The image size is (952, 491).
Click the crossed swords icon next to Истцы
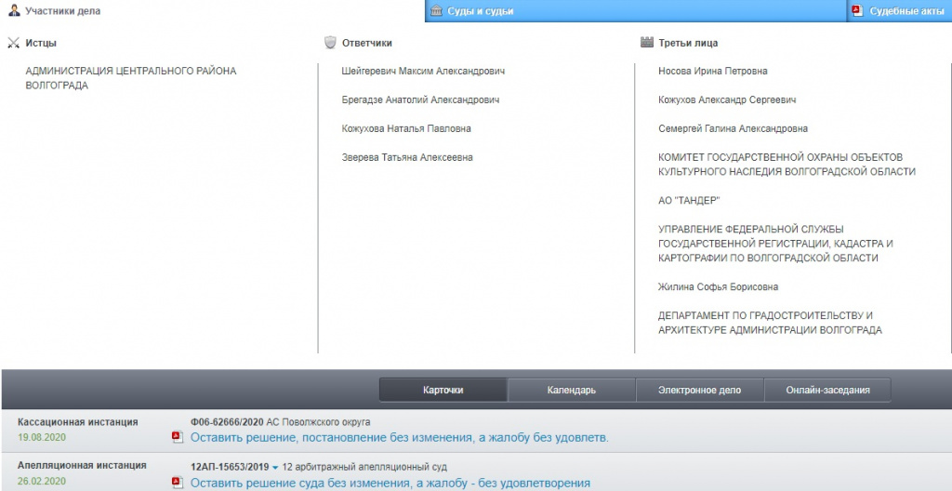[x=13, y=43]
